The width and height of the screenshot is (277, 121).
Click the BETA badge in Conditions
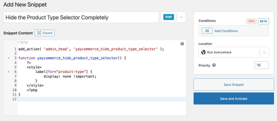pyautogui.click(x=263, y=21)
